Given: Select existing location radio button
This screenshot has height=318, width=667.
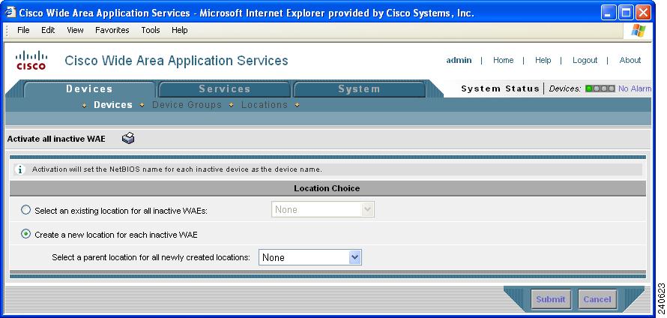Looking at the screenshot, I should point(26,210).
